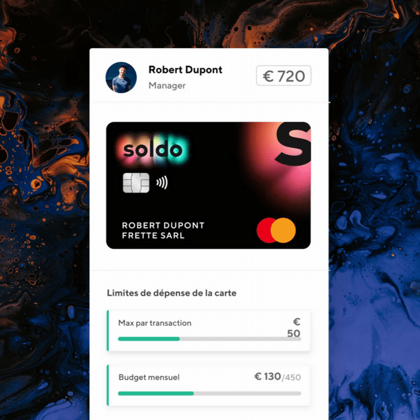Click the Robert Dupont name heading
The image size is (420, 420).
[x=185, y=70]
